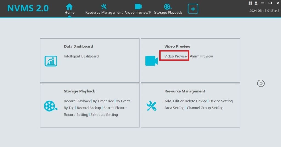Click the Resource Management card heading
Image resolution: width=281 pixels, height=147 pixels.
pyautogui.click(x=185, y=91)
